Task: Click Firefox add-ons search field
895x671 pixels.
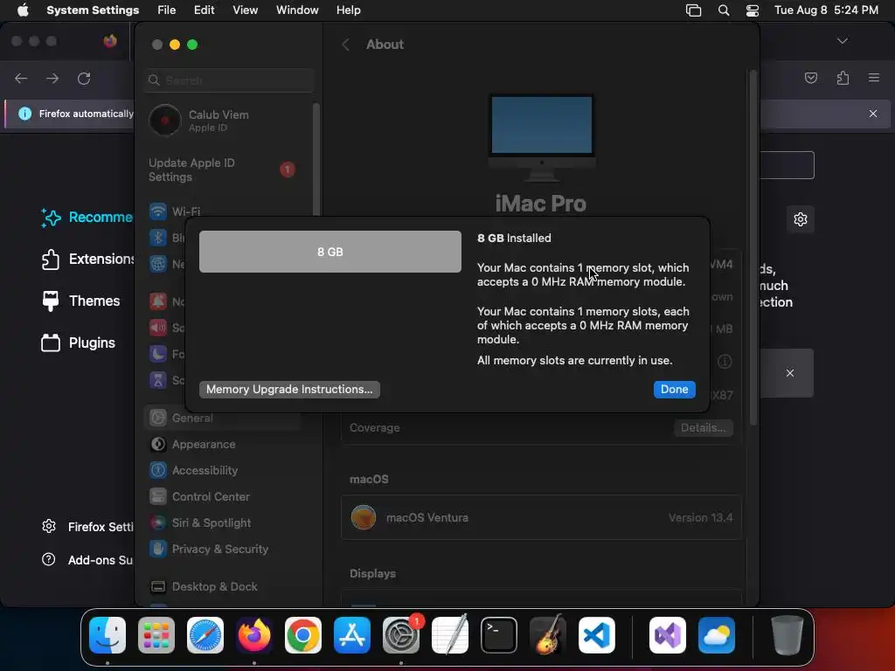Action: pyautogui.click(x=787, y=165)
